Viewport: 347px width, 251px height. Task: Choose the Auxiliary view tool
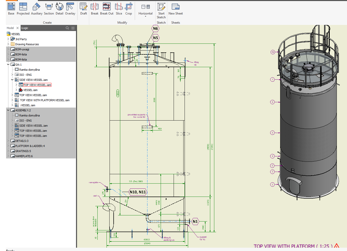point(37,9)
